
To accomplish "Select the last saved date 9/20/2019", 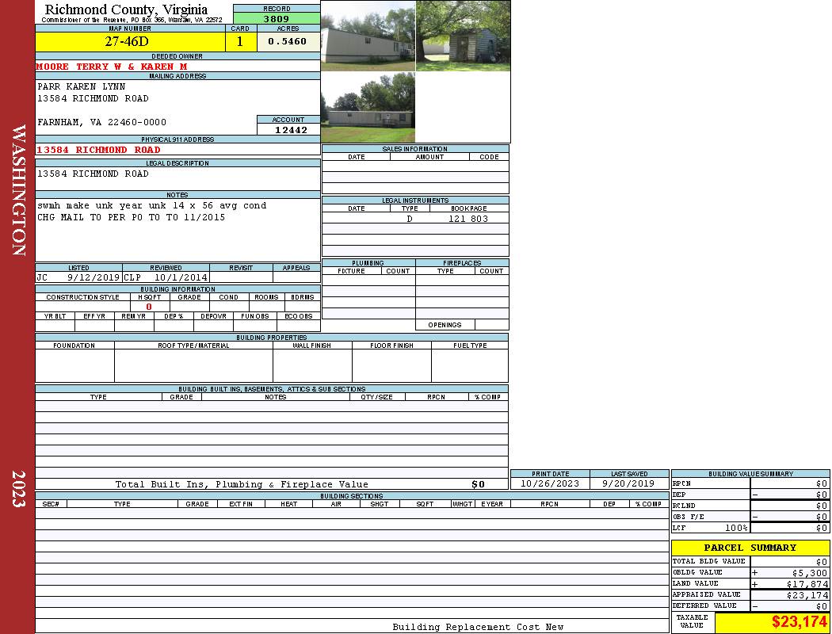I will click(628, 483).
